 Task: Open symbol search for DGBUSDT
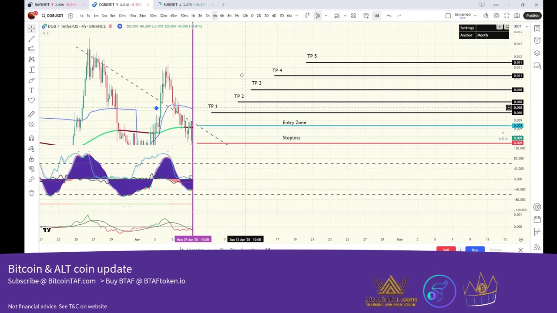coord(52,16)
